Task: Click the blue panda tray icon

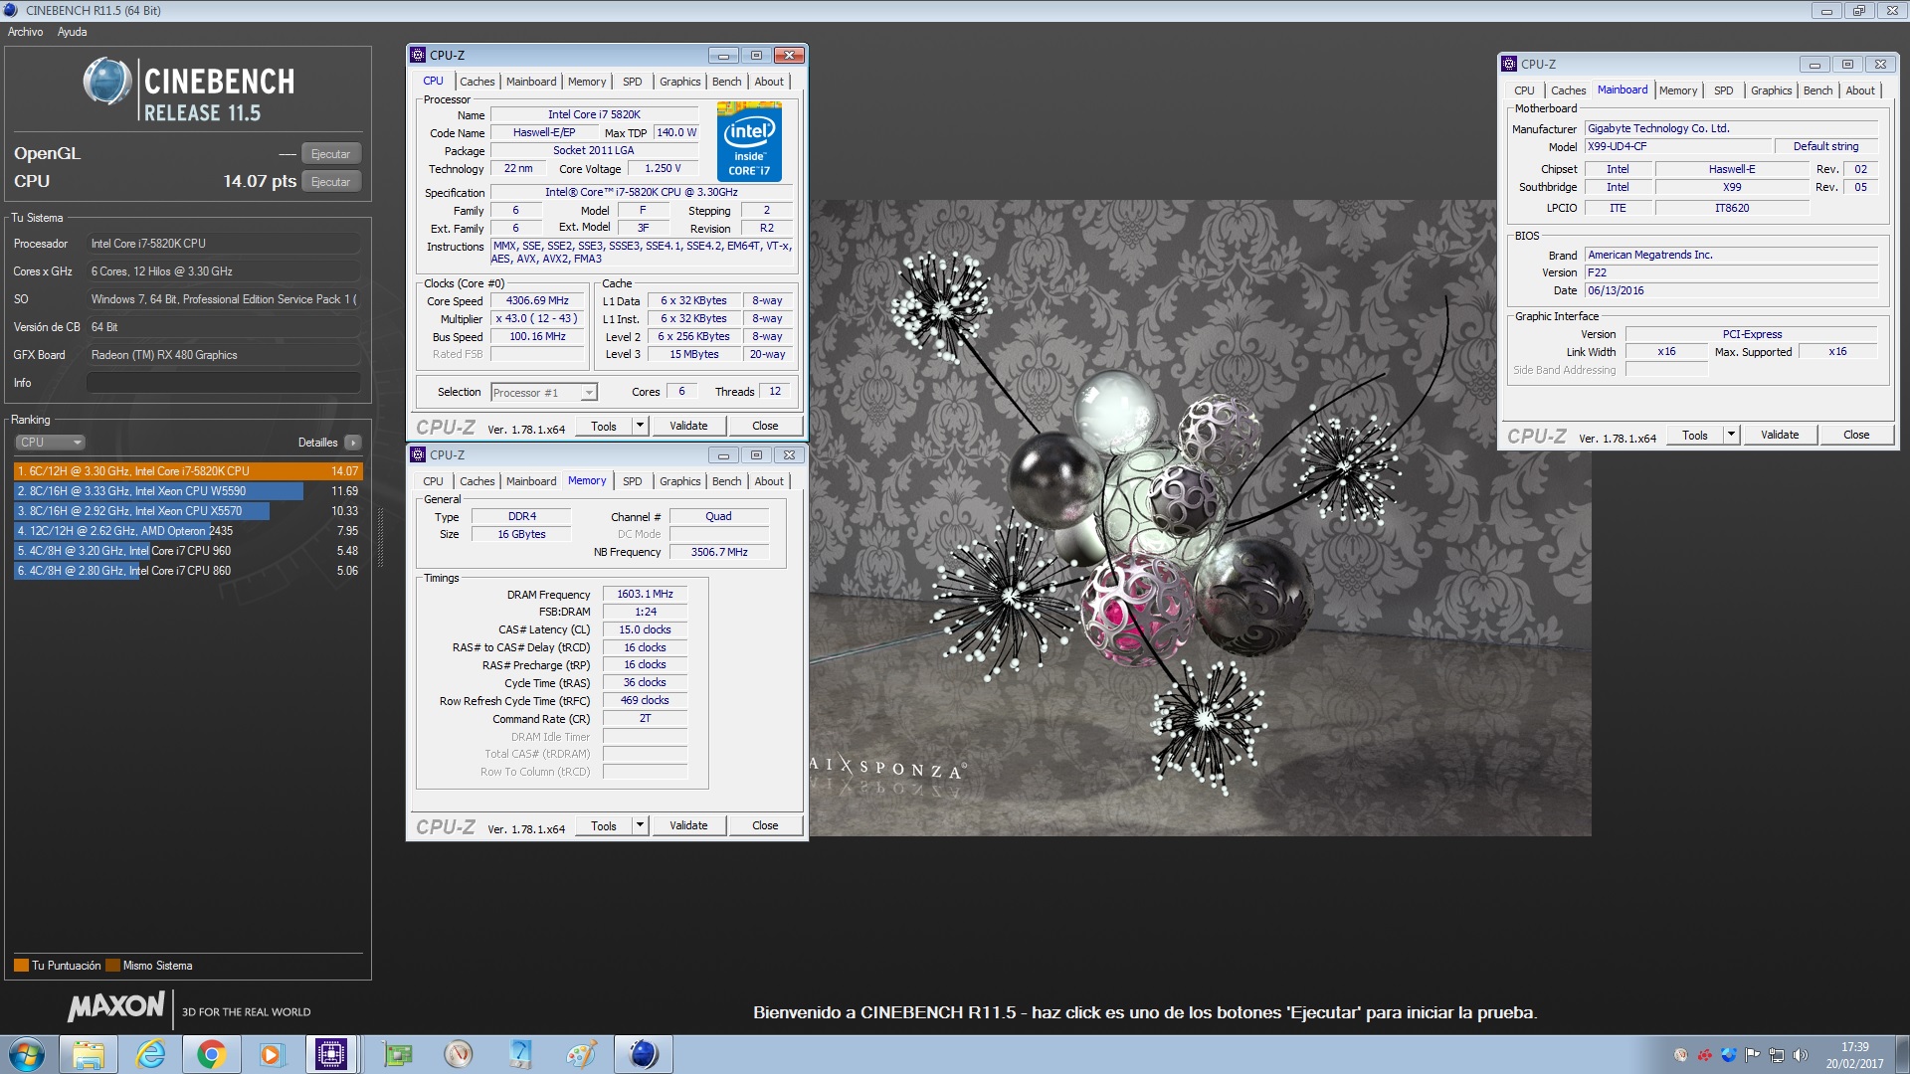Action: point(1729,1055)
